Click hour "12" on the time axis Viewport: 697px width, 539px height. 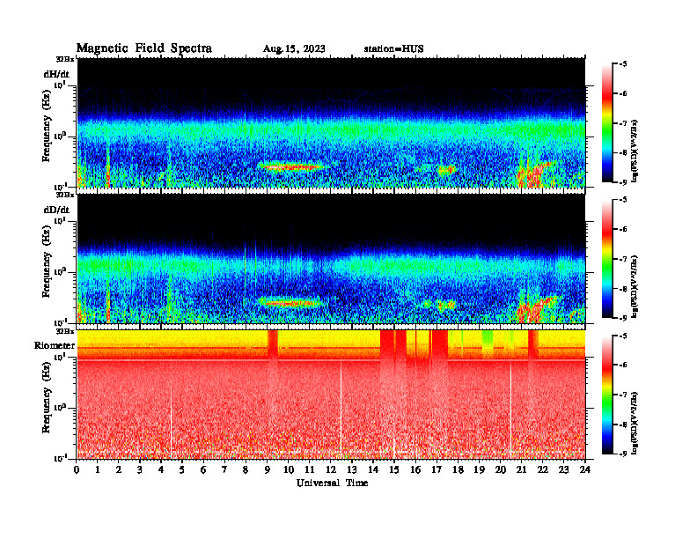coord(331,469)
